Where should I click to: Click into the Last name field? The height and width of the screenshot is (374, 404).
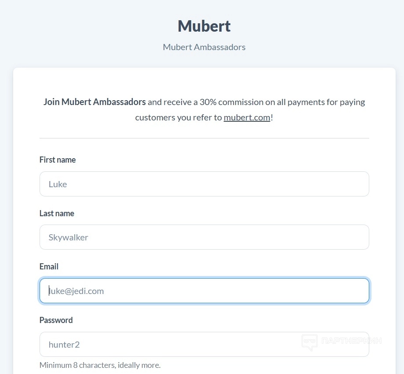pyautogui.click(x=204, y=237)
